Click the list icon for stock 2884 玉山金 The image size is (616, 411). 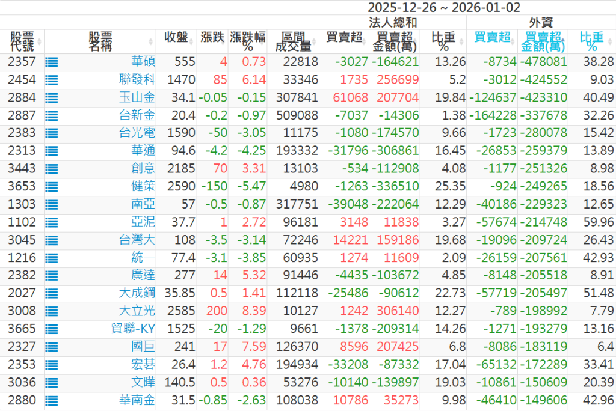[51, 97]
